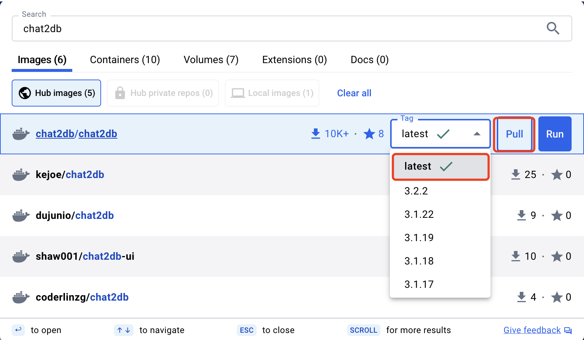Choose tag 3.1.19 in the dropdown
584x340 pixels.
[x=419, y=238]
